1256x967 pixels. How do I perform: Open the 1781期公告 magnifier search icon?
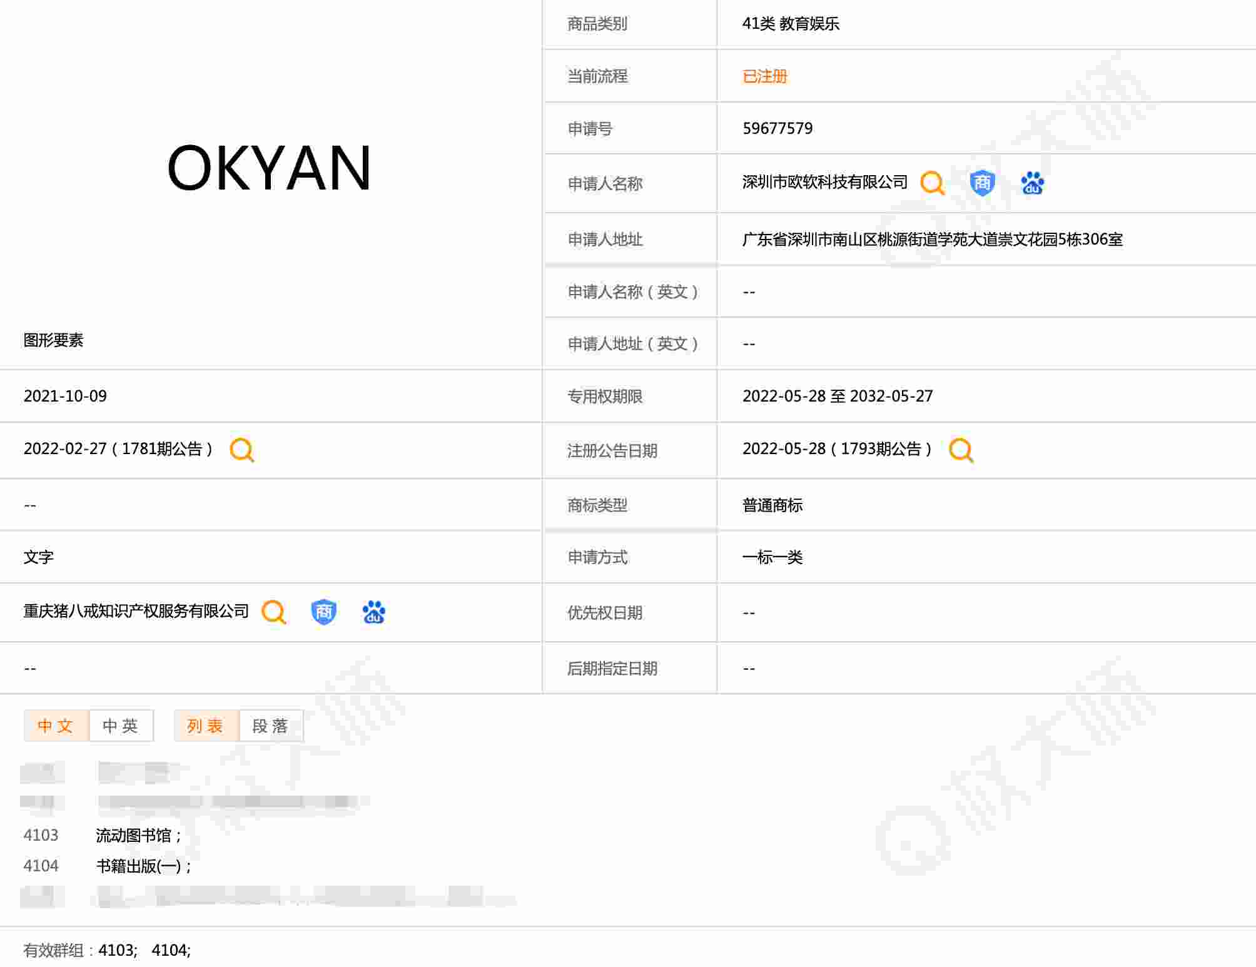(x=242, y=450)
